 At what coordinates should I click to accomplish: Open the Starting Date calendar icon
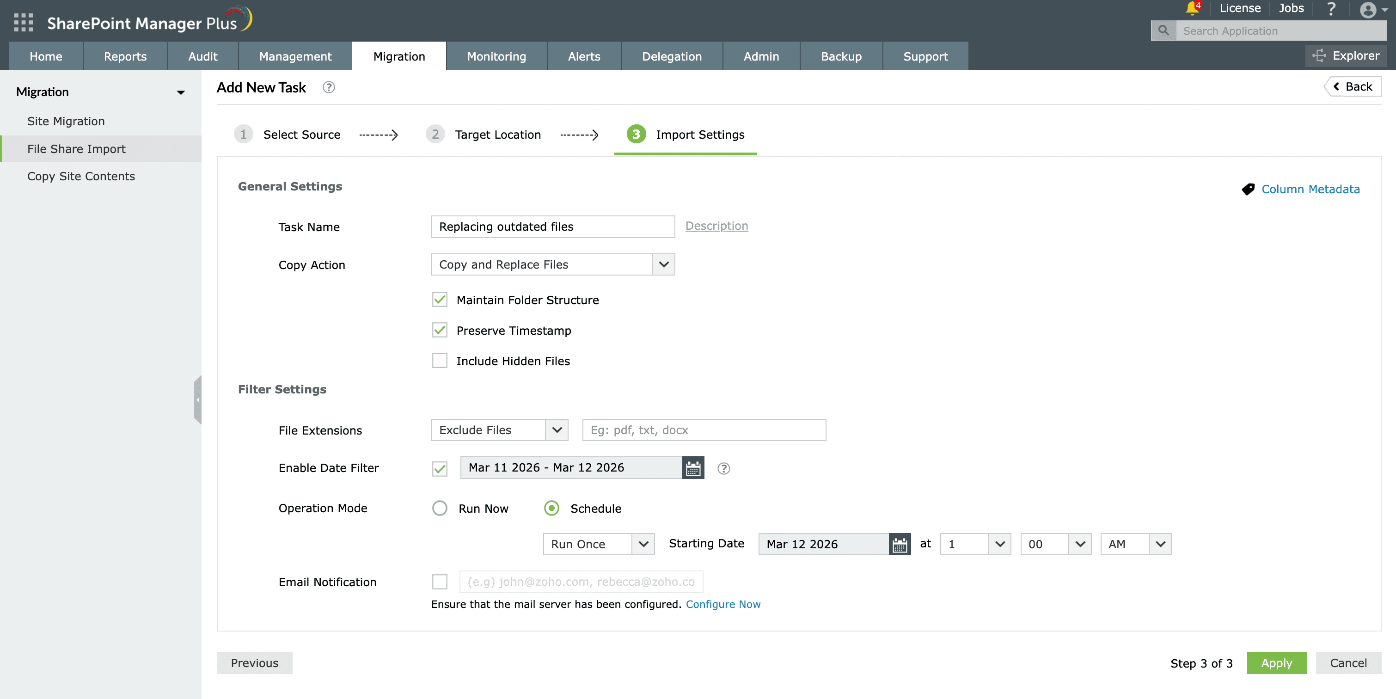point(899,544)
